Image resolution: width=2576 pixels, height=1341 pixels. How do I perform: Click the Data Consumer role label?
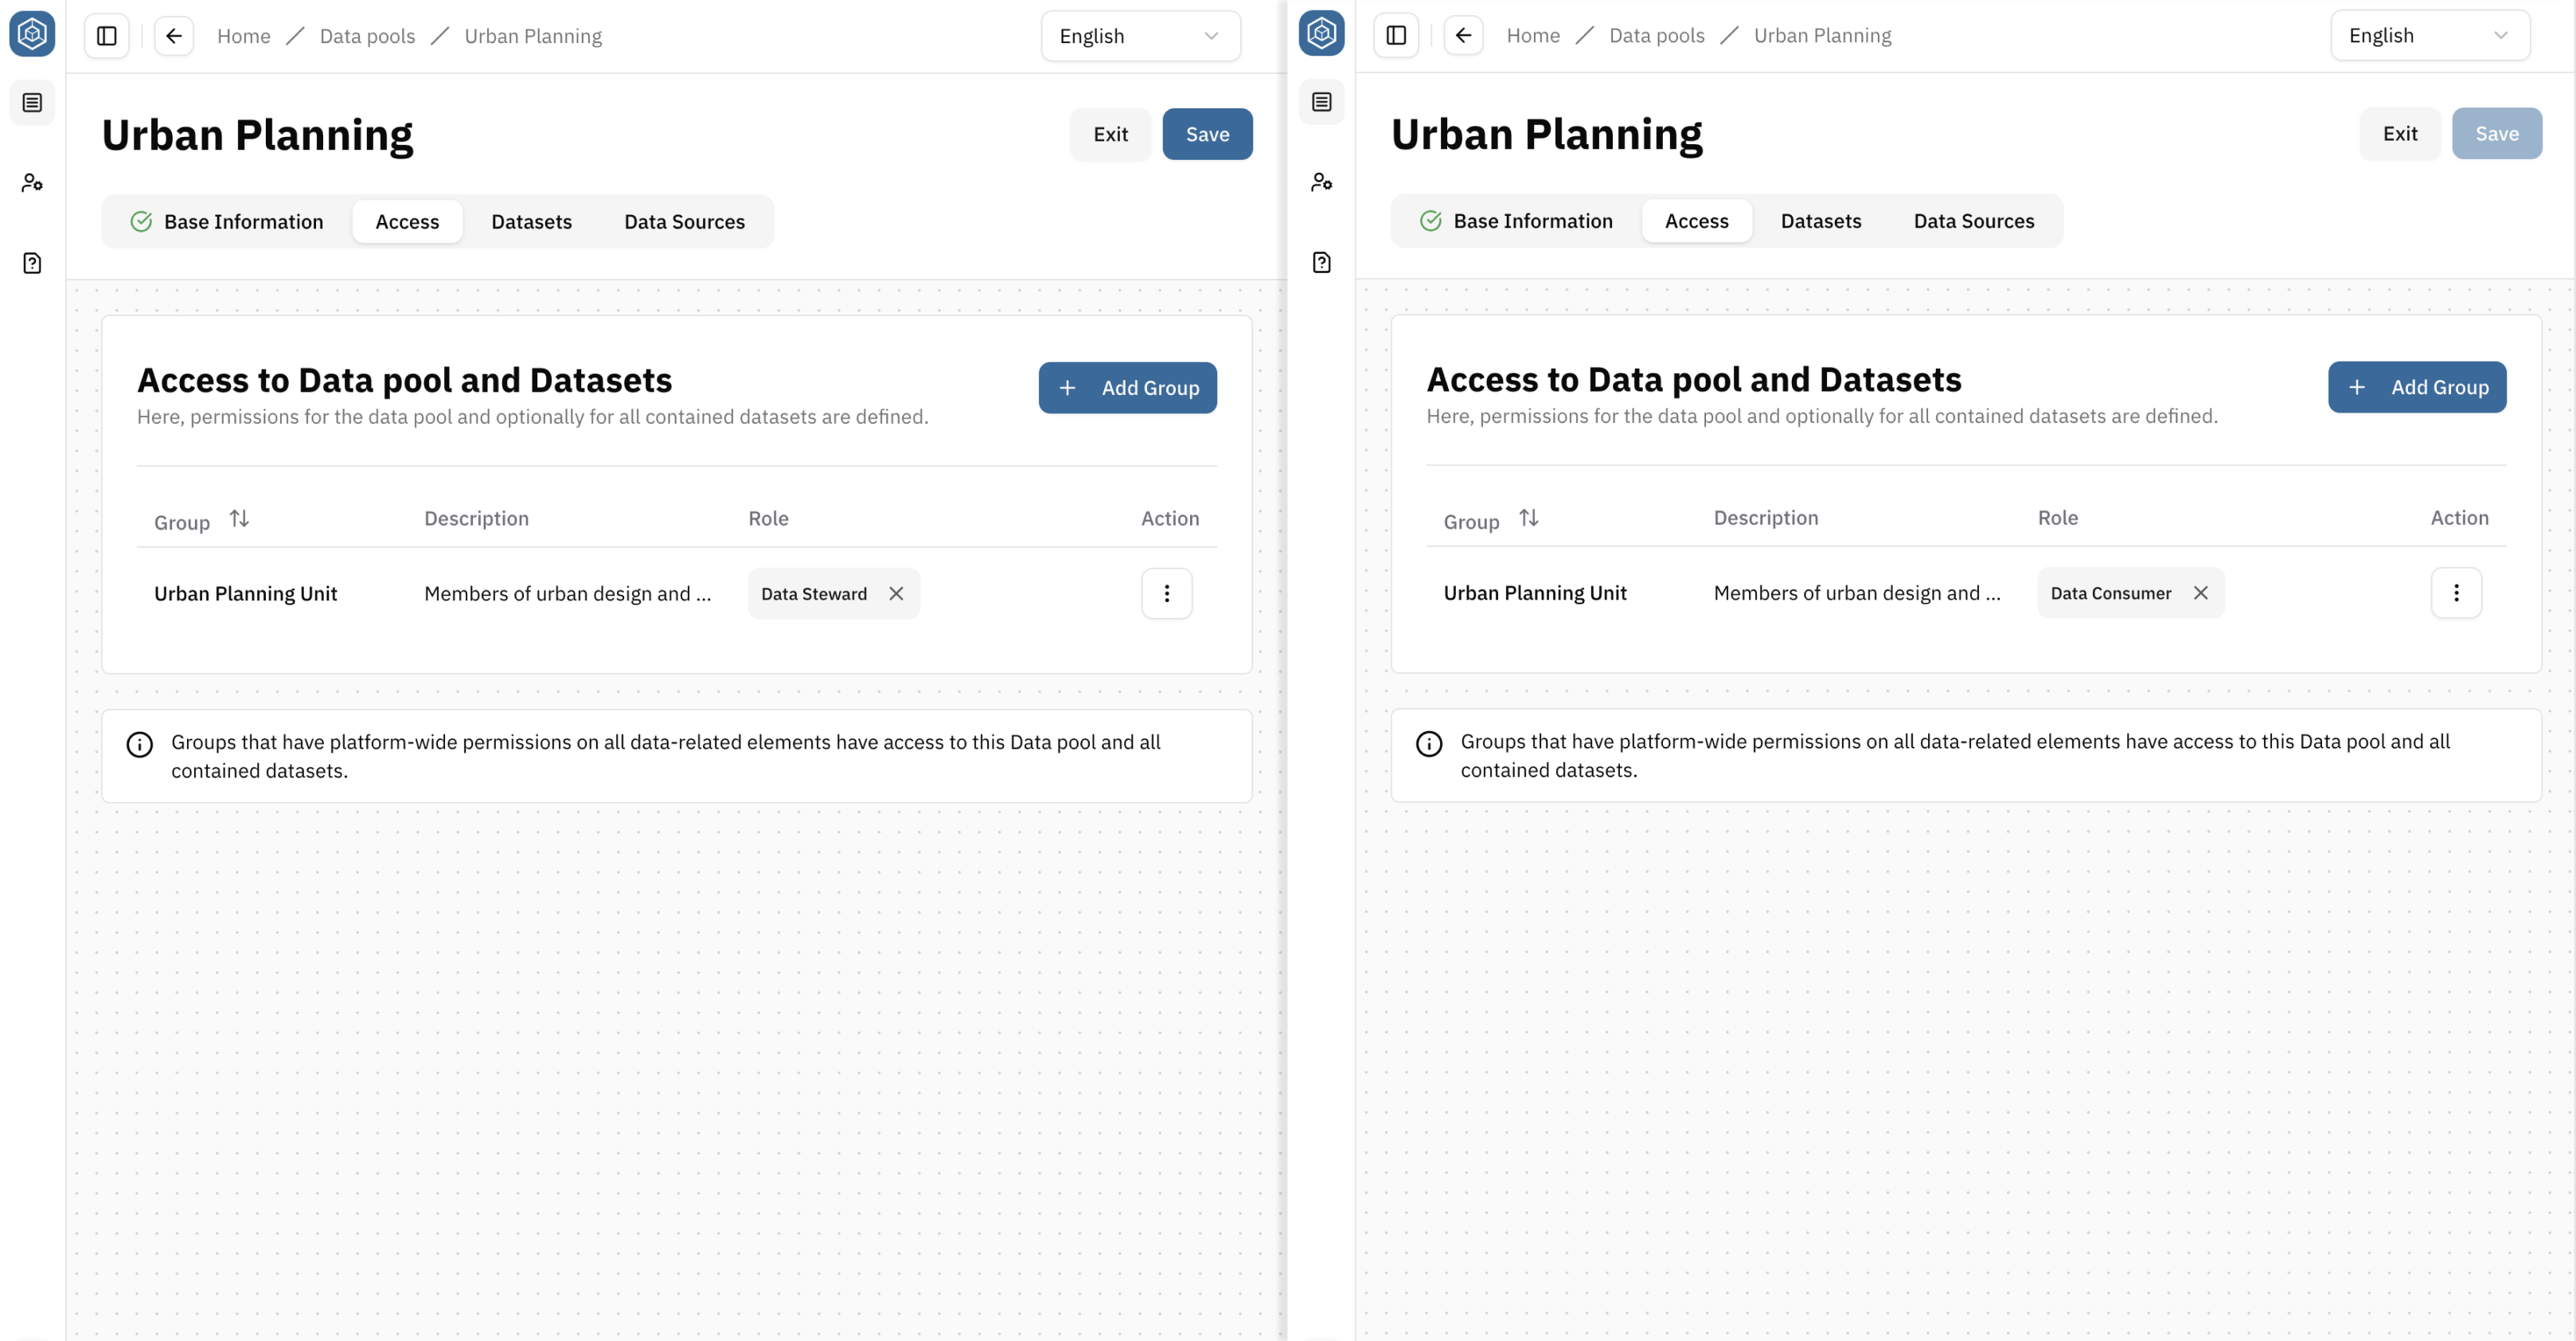tap(2110, 593)
